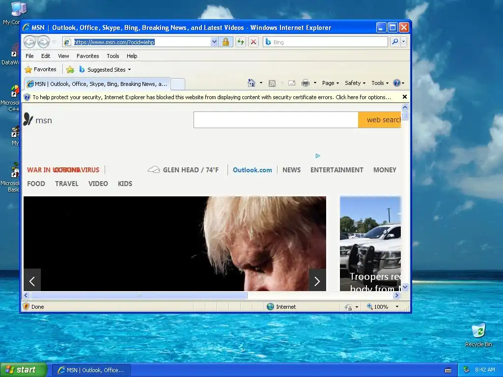Screen dimensions: 503x377
Task: Open the KIDS section link
Action: [125, 184]
